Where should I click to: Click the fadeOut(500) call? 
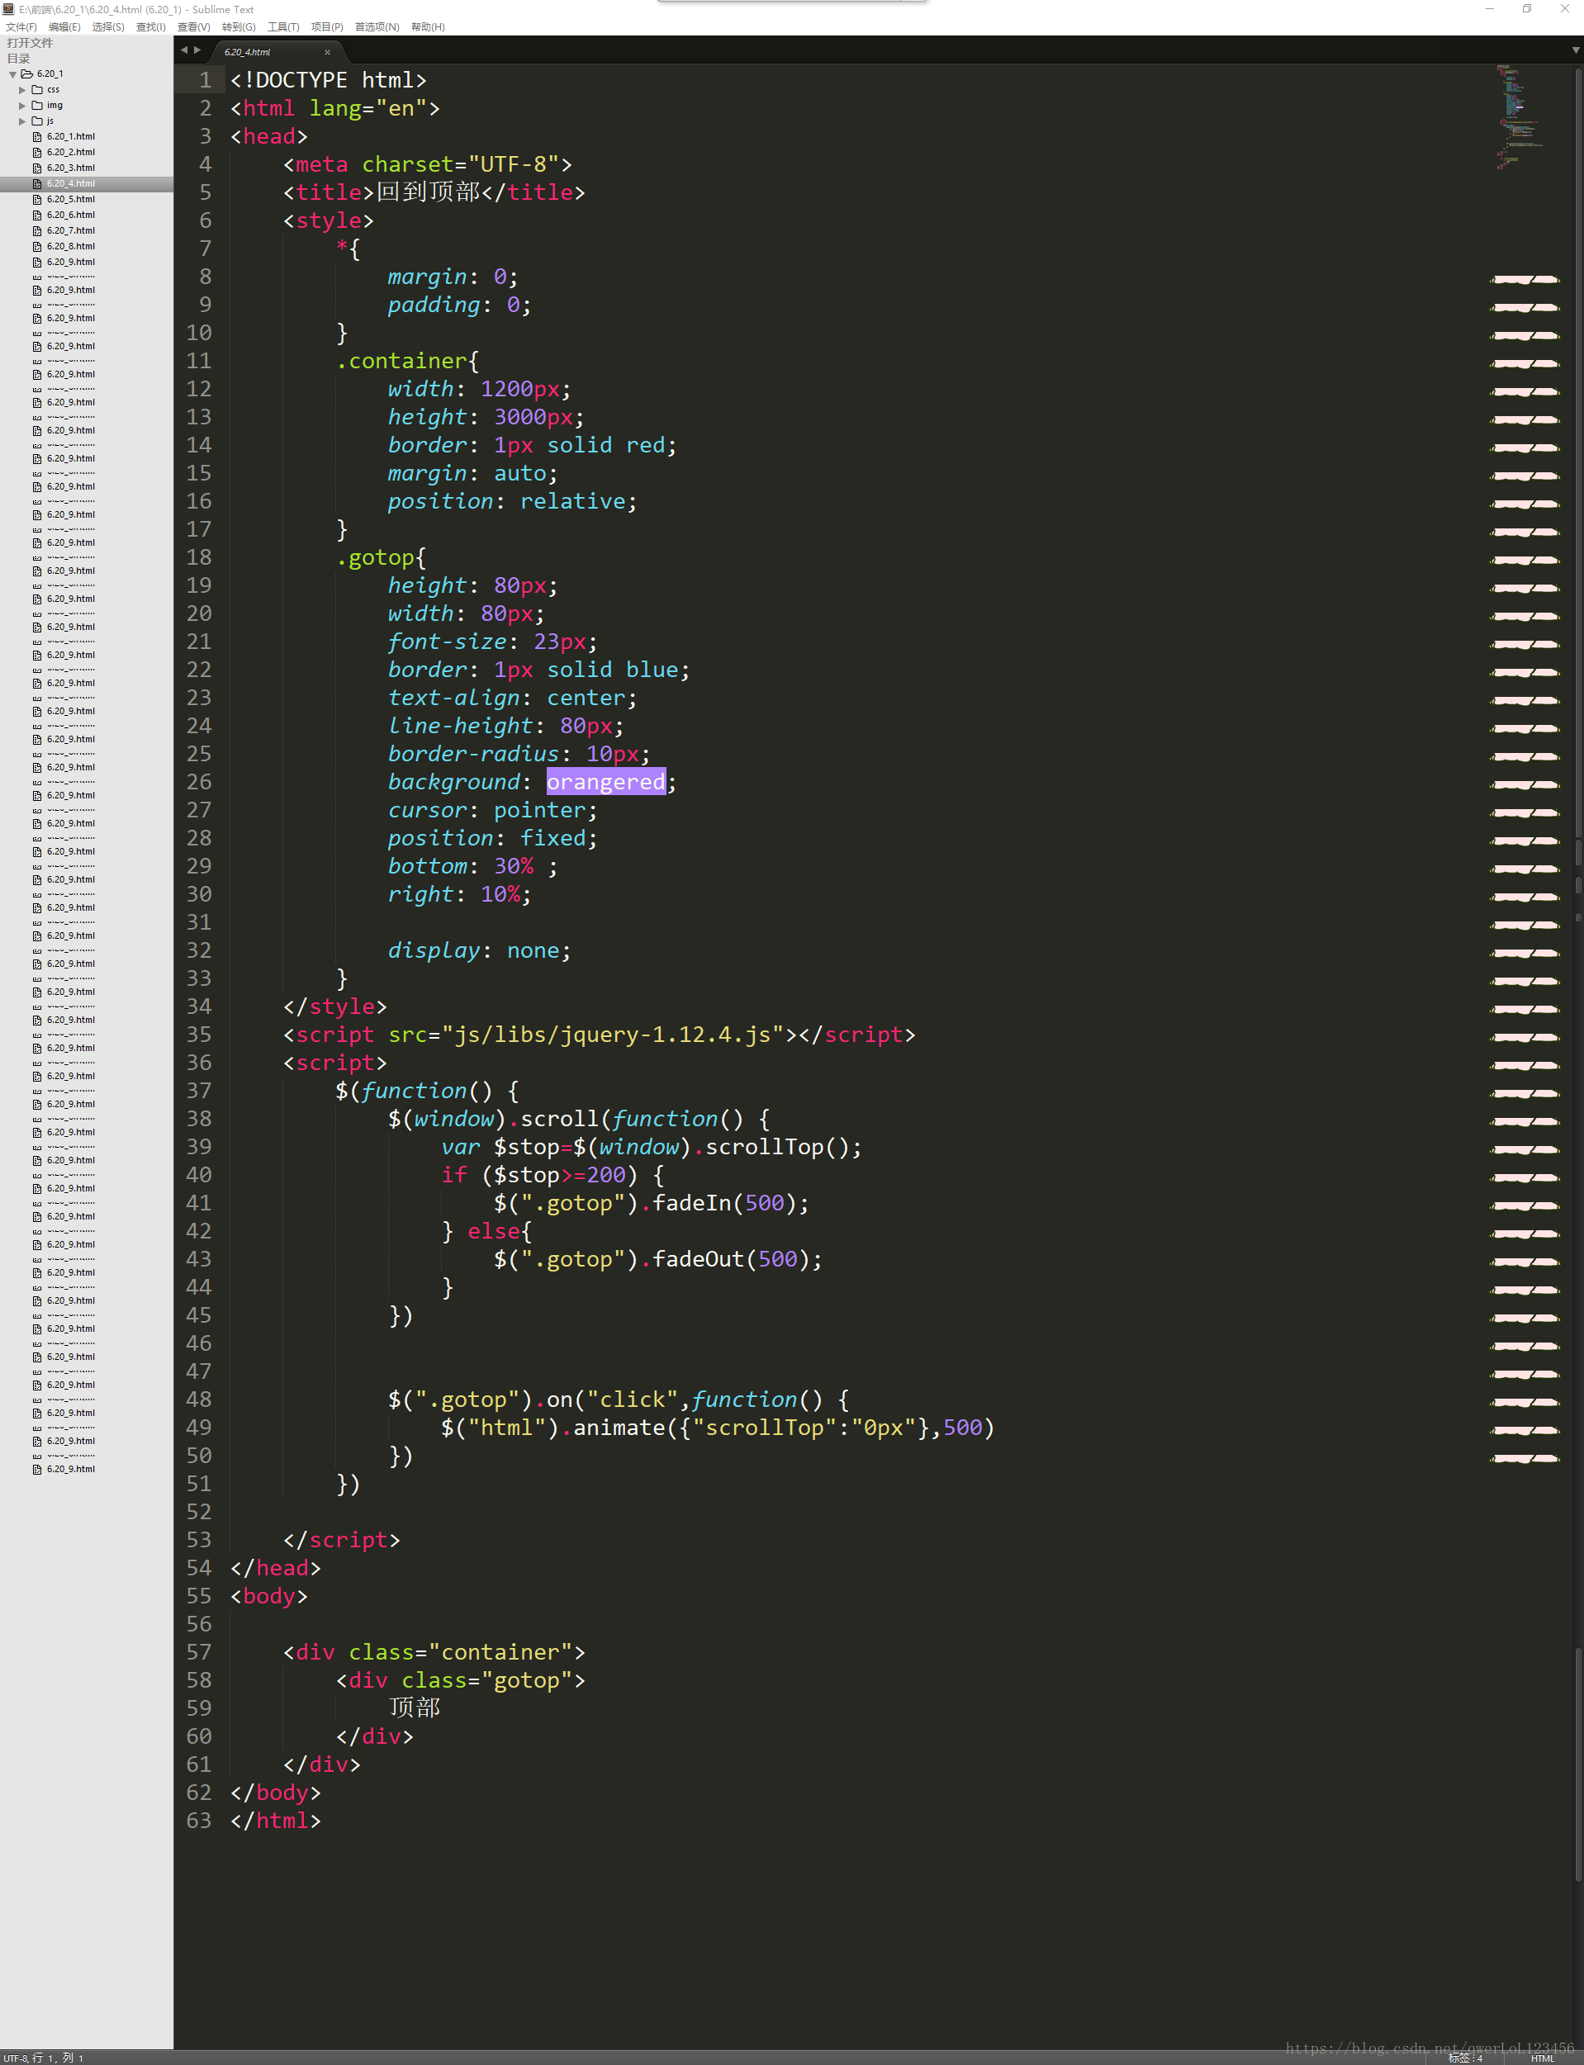pyautogui.click(x=732, y=1259)
